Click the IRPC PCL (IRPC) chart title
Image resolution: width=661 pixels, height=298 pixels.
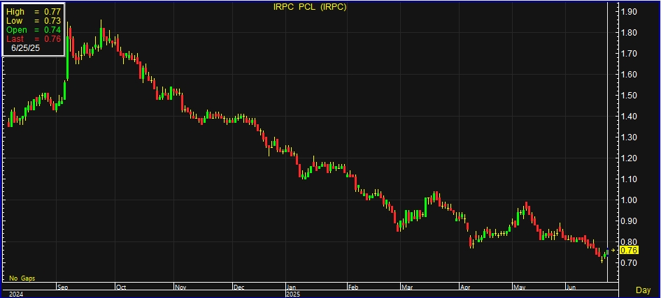tap(310, 7)
